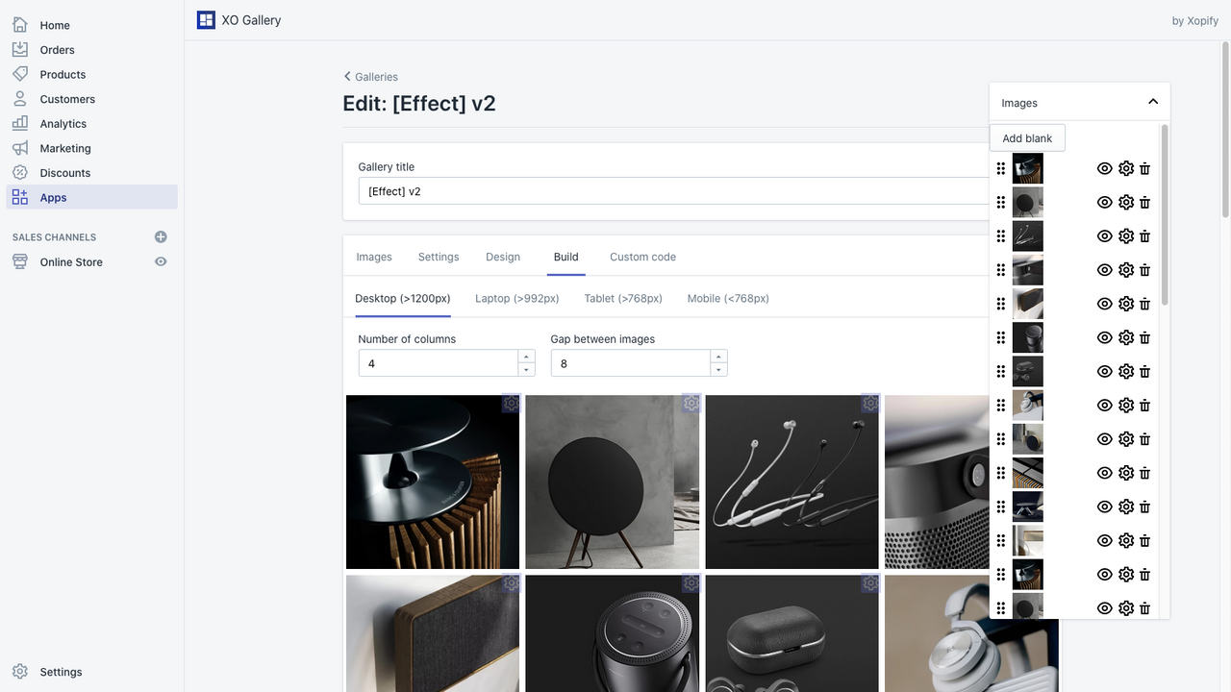Decrease Gap between images with the down stepper
Screen dimensions: 1231x692
(718, 368)
